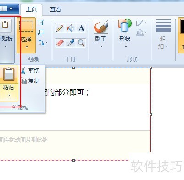This screenshot has width=184, height=180.
Task: Click the top-middle selection handle
Action: coord(73,67)
